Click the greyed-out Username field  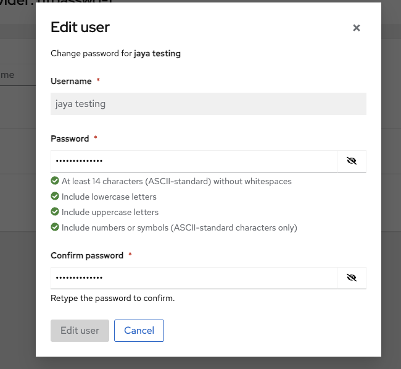click(208, 104)
